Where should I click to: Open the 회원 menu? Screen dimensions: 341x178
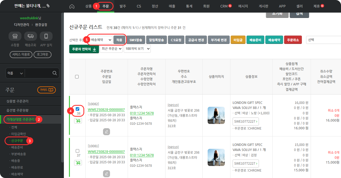[x=206, y=6]
